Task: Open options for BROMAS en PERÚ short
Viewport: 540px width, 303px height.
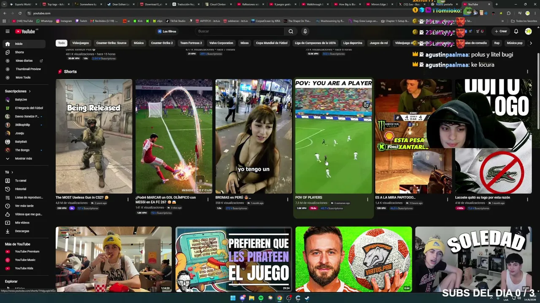Action: tap(287, 199)
